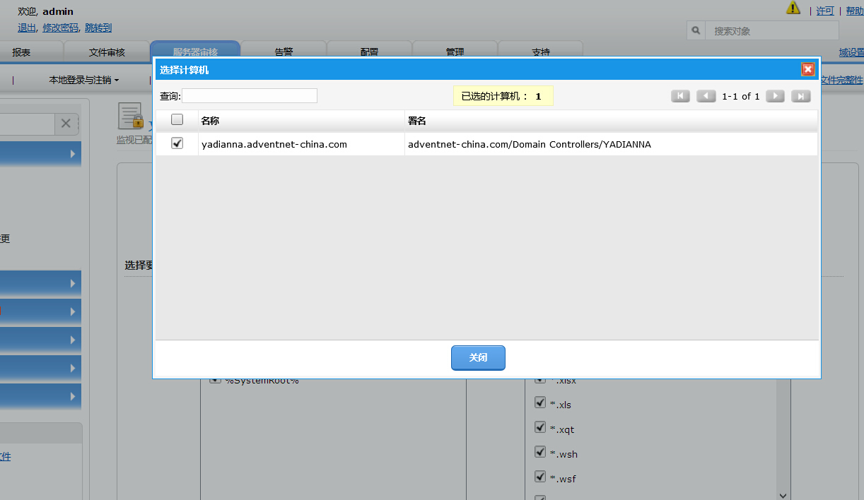Click the 查询 search input field
The image size is (864, 500).
[250, 96]
